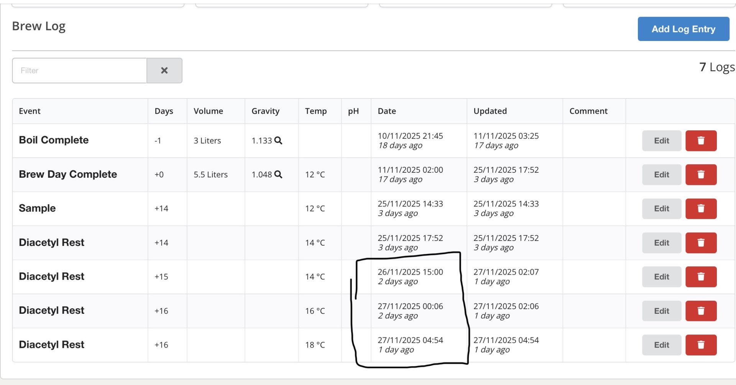
Task: Edit the Sample log entry
Action: tap(661, 209)
